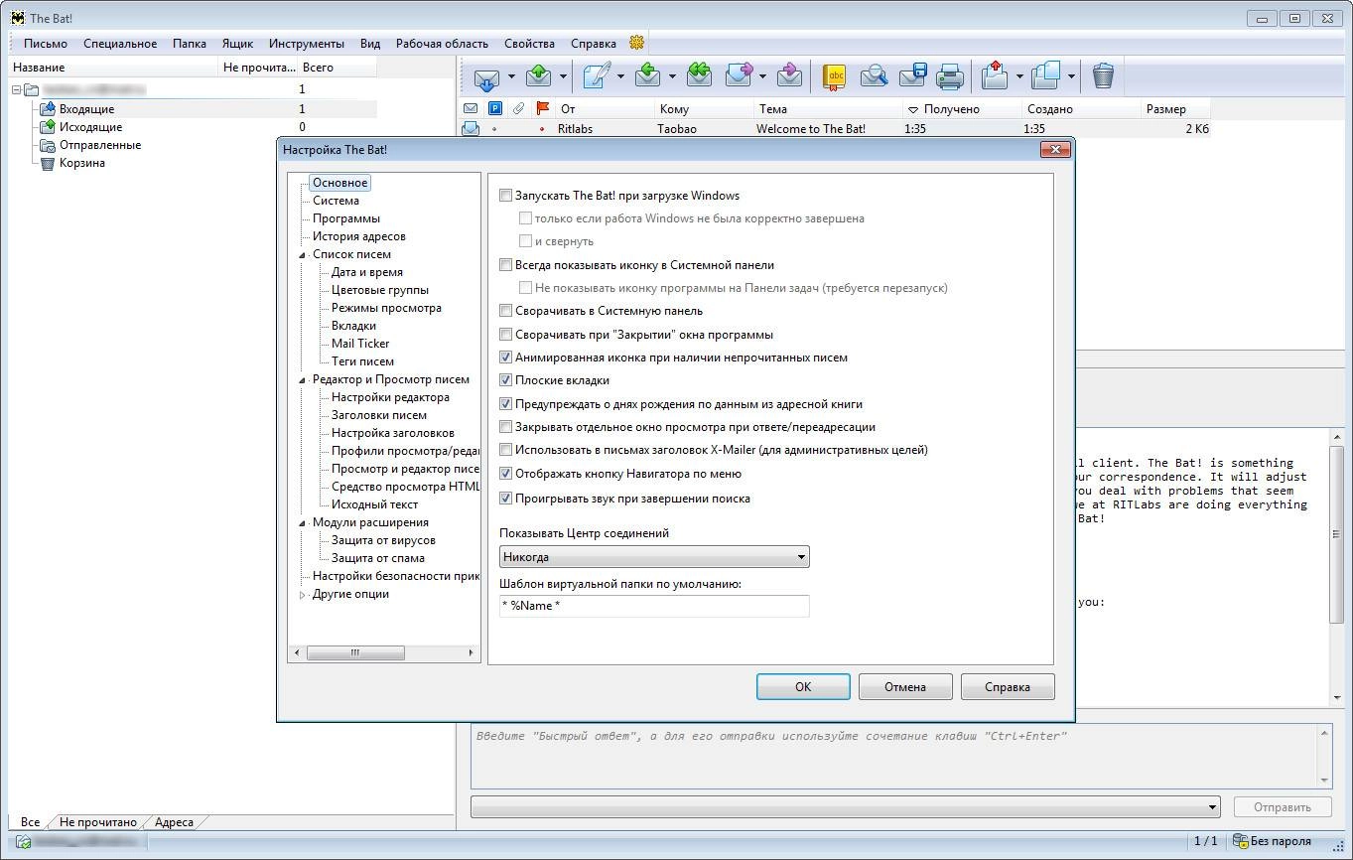1353x860 pixels.
Task: Click the envelope status column header icon
Action: pyautogui.click(x=471, y=108)
